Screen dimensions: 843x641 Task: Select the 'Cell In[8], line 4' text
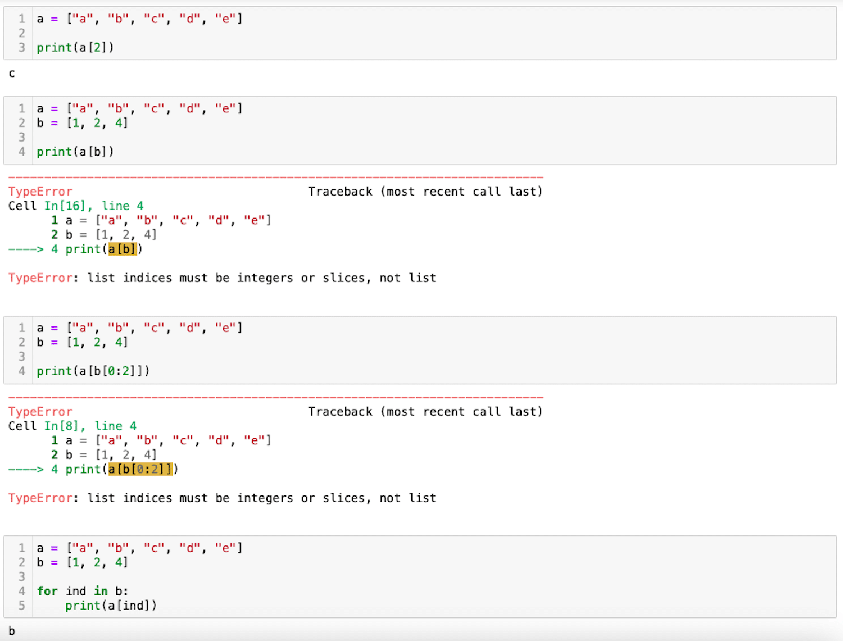[72, 426]
